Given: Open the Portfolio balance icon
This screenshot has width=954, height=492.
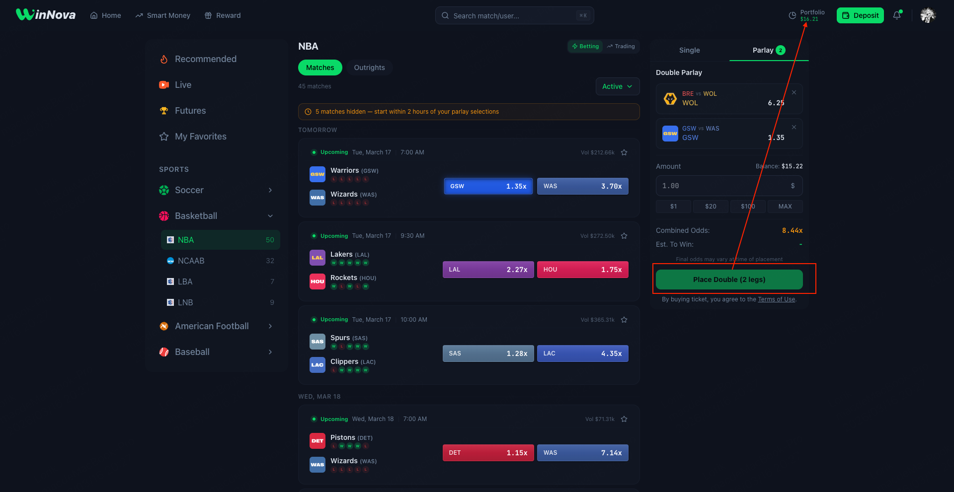Looking at the screenshot, I should click(793, 15).
